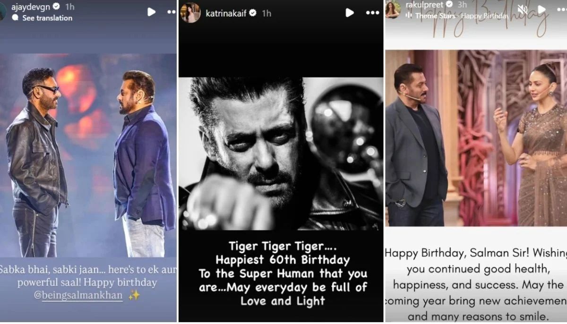This screenshot has height=324, width=567.
Task: Play the katrinakaif story
Action: (350, 13)
